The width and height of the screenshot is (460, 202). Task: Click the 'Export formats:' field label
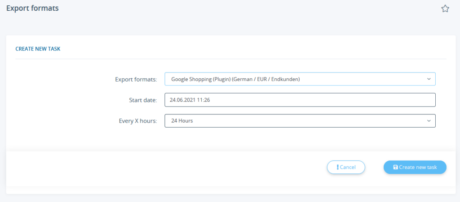[136, 79]
